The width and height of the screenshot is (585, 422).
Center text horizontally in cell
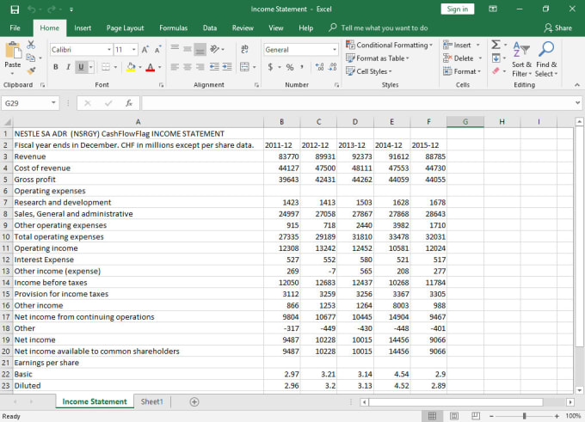tap(188, 67)
